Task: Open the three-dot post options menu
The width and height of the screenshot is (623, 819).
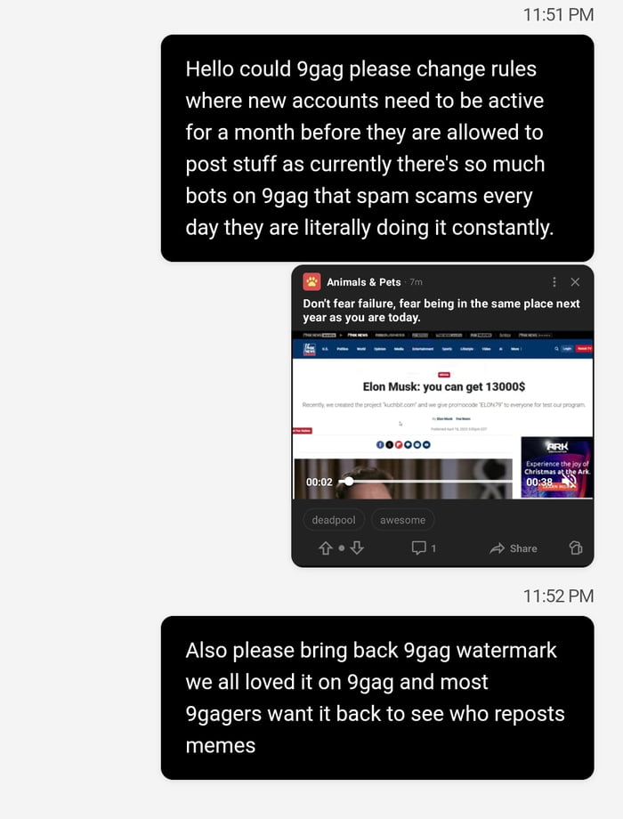Action: pyautogui.click(x=554, y=282)
